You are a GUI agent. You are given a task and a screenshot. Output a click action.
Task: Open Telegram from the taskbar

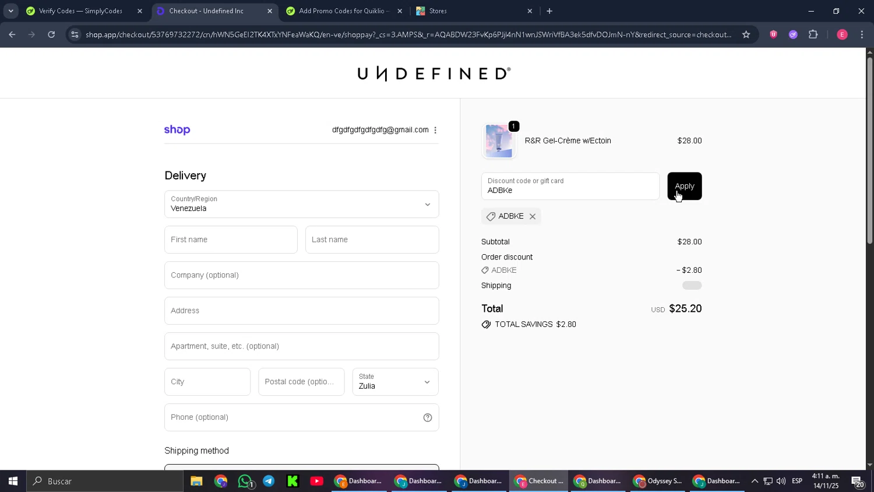coord(269,481)
